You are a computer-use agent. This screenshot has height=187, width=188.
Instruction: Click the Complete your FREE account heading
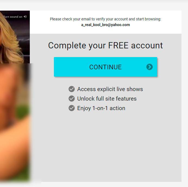click(x=105, y=45)
